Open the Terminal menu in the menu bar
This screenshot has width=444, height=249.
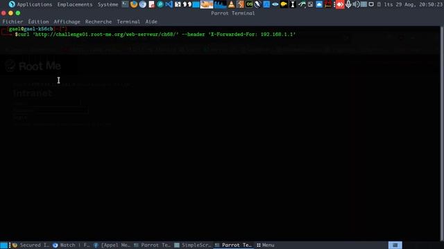(128, 21)
